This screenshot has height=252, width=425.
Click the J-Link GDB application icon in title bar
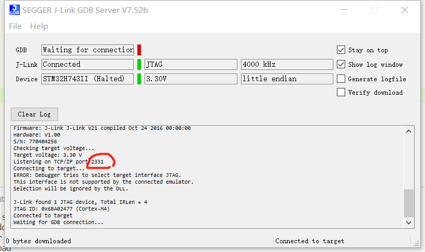(x=15, y=10)
